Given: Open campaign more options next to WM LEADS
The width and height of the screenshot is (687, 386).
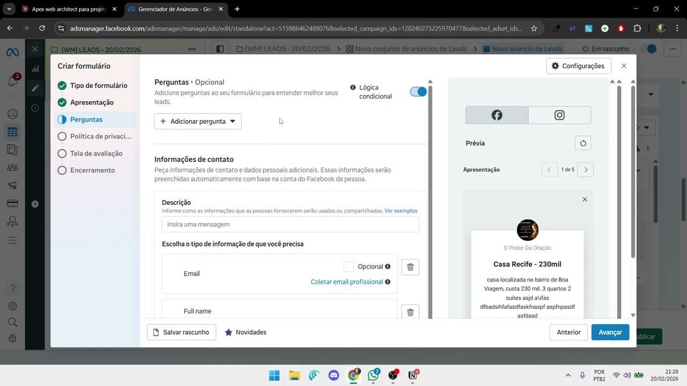Looking at the screenshot, I should pos(192,49).
